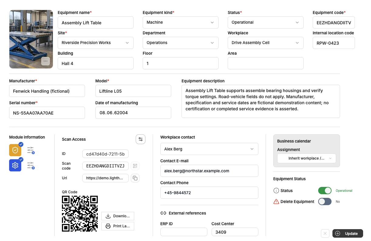This screenshot has height=241, width=371.
Task: Click the Update button
Action: (x=348, y=233)
